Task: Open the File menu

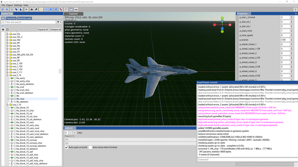Action: pos(3,5)
